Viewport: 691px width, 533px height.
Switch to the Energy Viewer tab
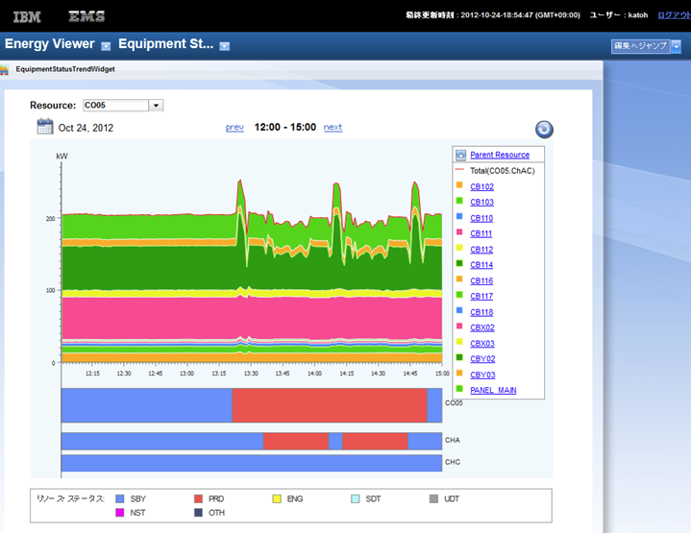(49, 44)
